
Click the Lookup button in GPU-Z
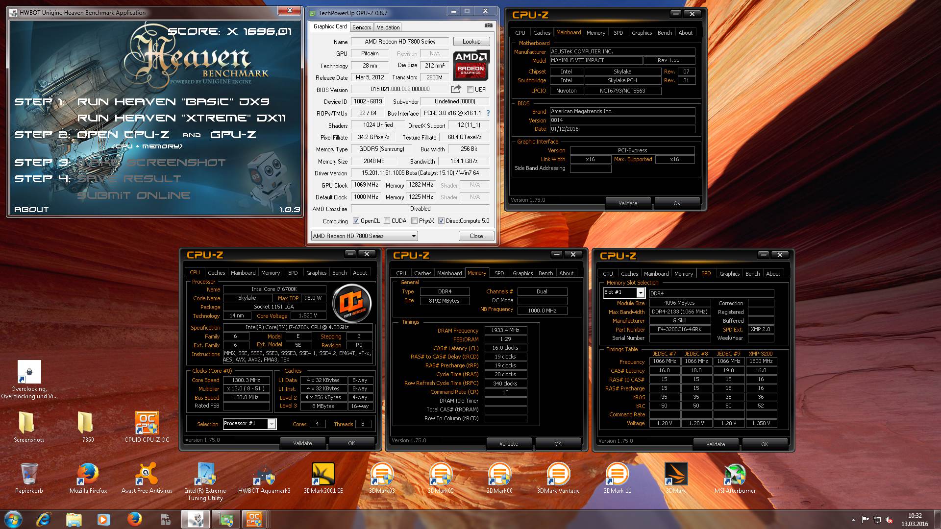[x=471, y=42]
